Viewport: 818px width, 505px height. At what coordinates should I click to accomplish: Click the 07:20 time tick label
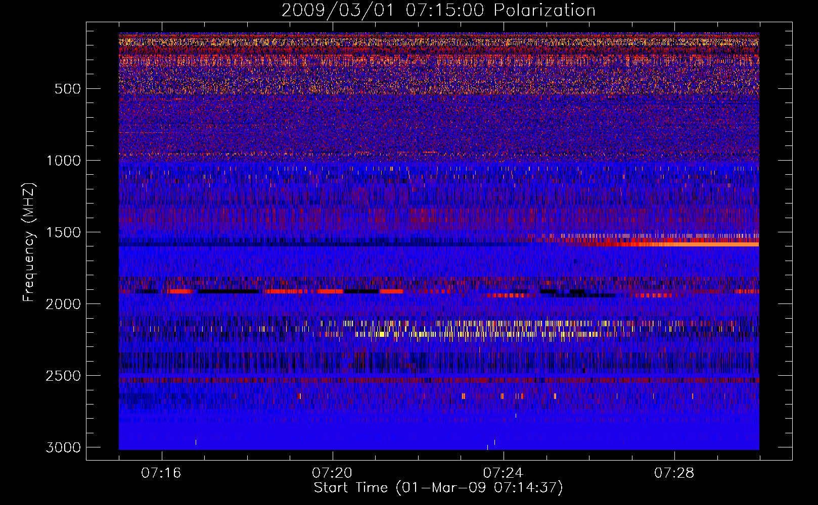(332, 473)
